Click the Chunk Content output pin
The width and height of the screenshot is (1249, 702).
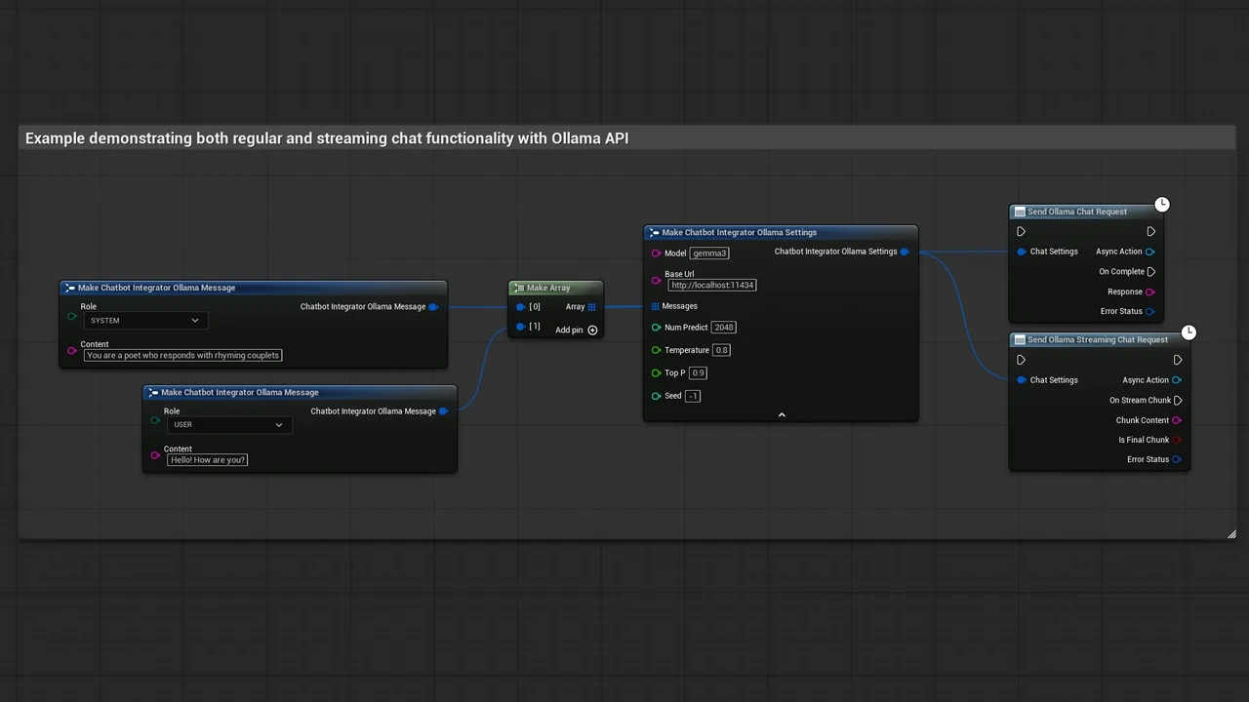coord(1177,420)
